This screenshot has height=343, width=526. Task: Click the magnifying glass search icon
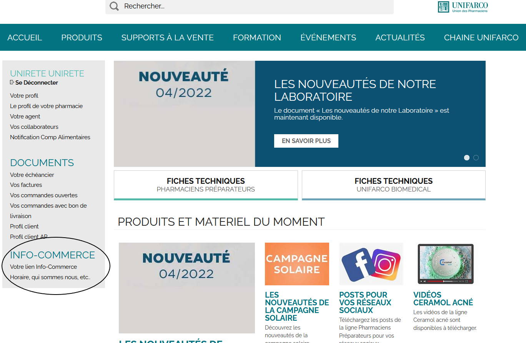[x=114, y=6]
